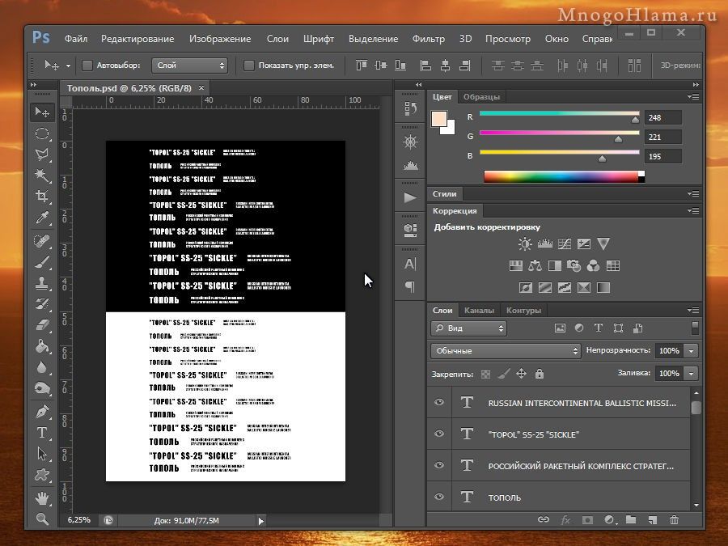This screenshot has height=546, width=728.
Task: Click the delete layer trash button
Action: coord(674,520)
